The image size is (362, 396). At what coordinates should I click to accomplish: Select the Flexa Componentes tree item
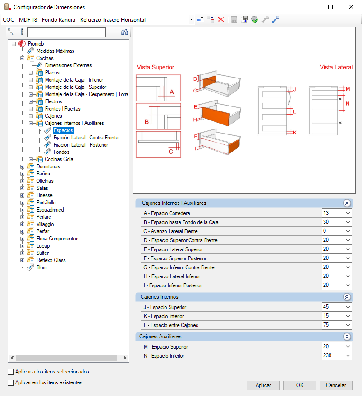(57, 239)
